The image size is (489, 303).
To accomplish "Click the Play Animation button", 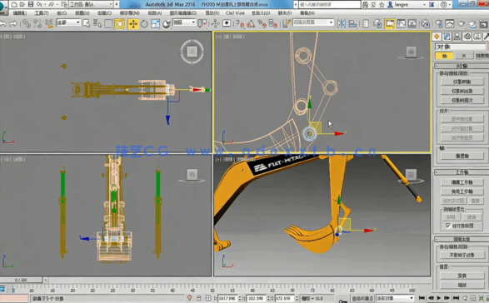I will point(439,298).
